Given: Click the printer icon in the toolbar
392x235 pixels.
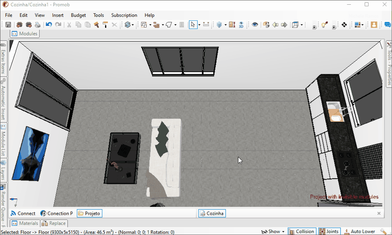Looking at the screenshot, I should coord(38,25).
